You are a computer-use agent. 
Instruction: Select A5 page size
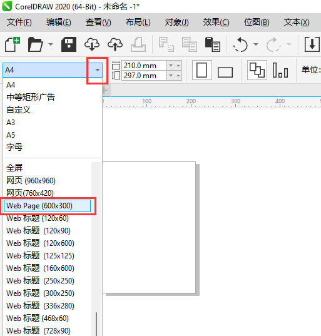click(53, 135)
